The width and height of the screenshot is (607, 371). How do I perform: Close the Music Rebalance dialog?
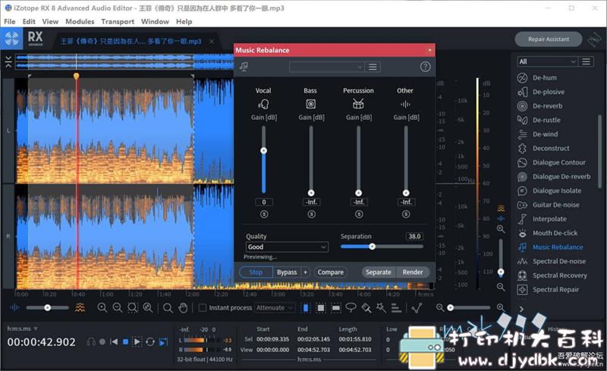tap(429, 50)
